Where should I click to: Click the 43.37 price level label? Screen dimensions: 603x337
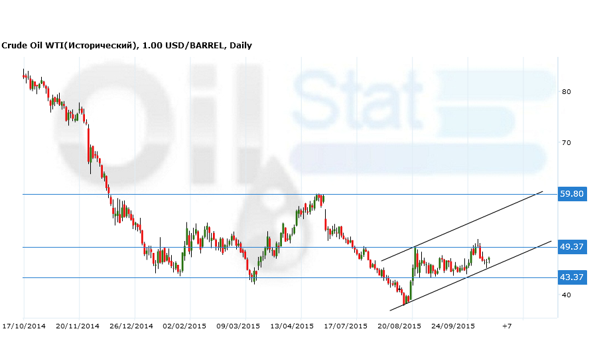pos(572,277)
